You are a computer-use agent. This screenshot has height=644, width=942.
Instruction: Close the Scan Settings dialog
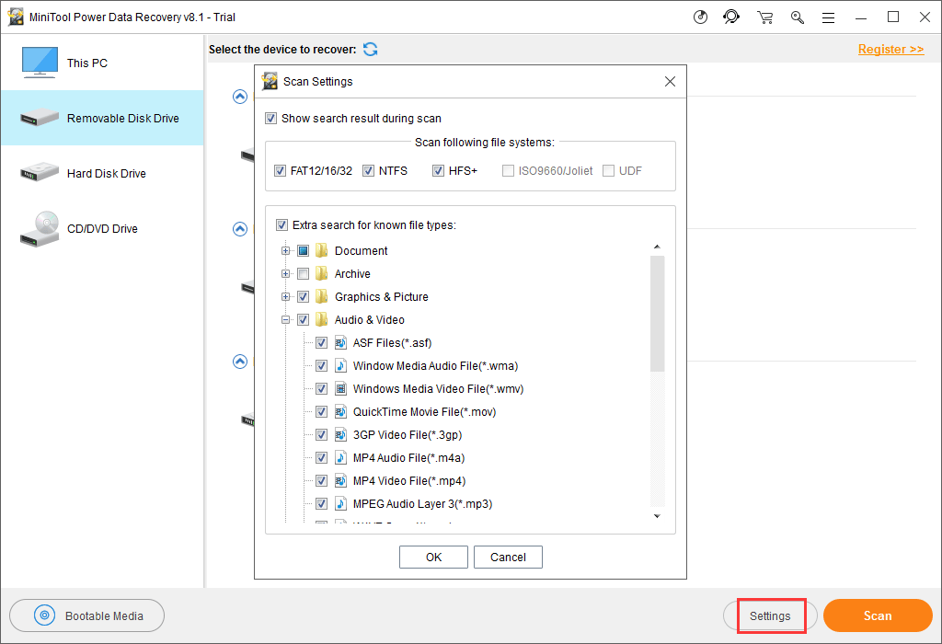coord(670,82)
